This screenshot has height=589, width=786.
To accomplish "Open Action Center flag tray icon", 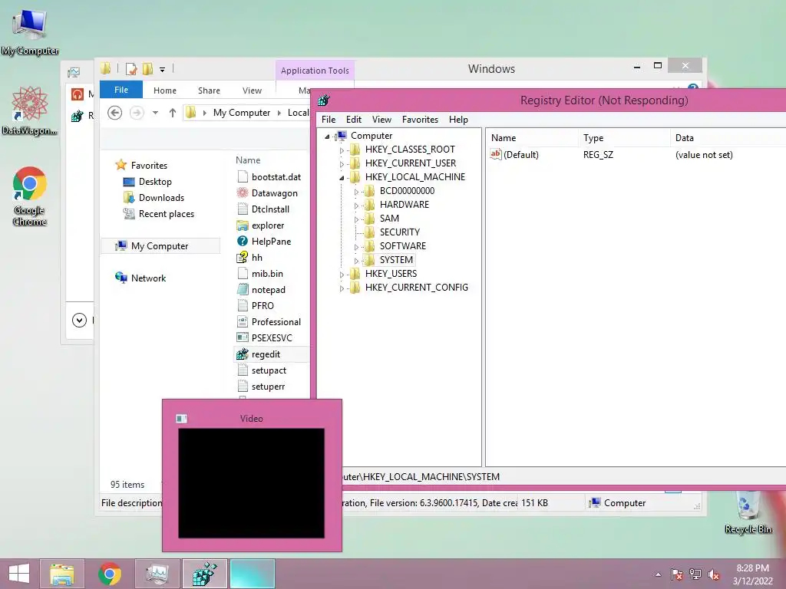I will click(x=677, y=574).
